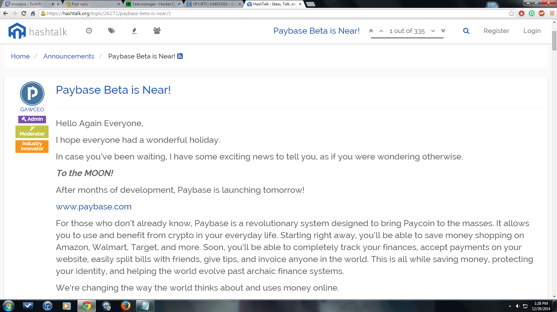Click the 1 out of 335 post counter
The image size is (557, 312).
407,31
